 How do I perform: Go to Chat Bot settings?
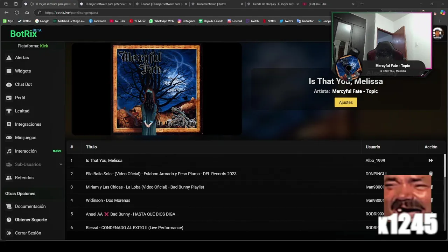(23, 84)
